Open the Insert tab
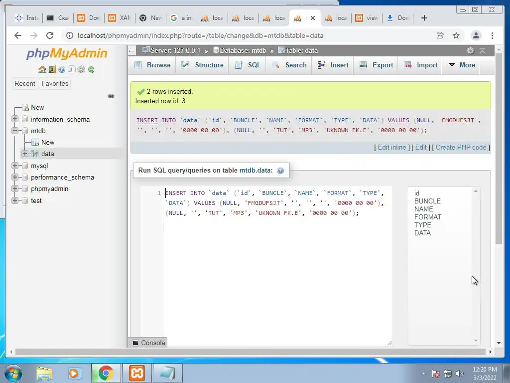Screen dimensions: 510x383 tap(333, 65)
